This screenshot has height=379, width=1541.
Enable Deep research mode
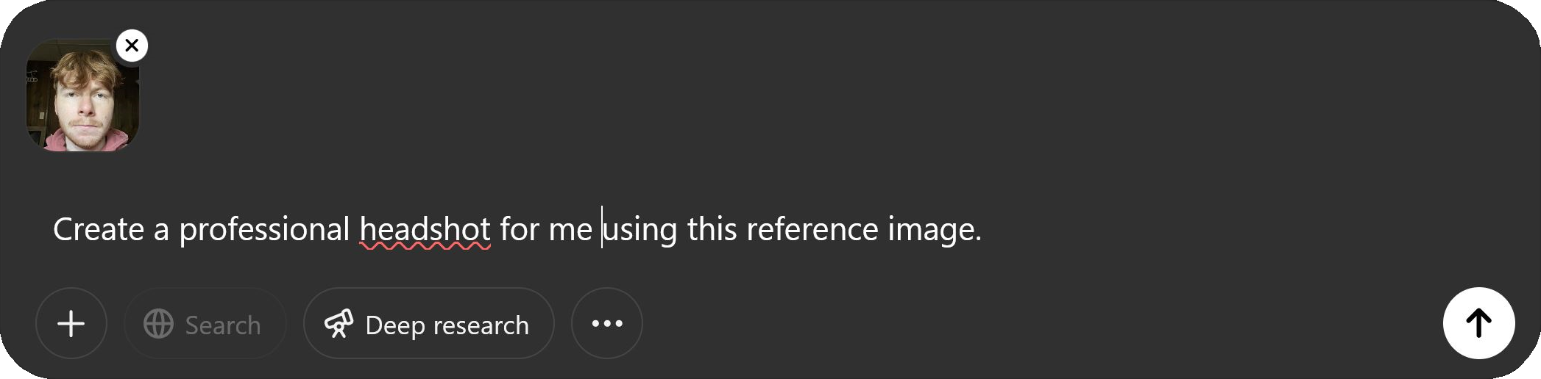click(428, 324)
